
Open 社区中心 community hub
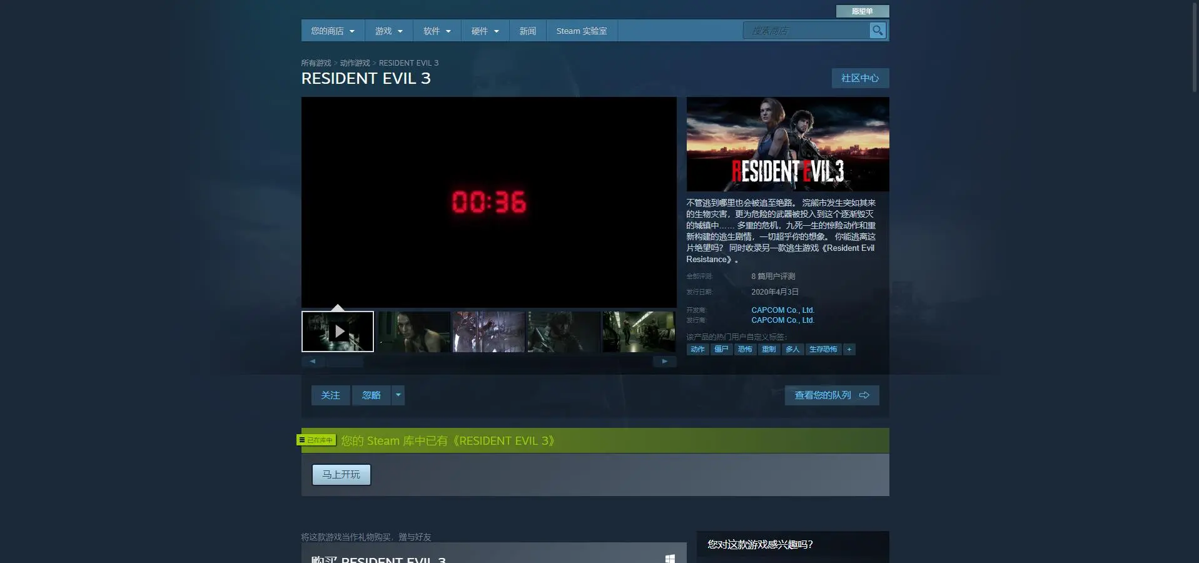coord(860,78)
